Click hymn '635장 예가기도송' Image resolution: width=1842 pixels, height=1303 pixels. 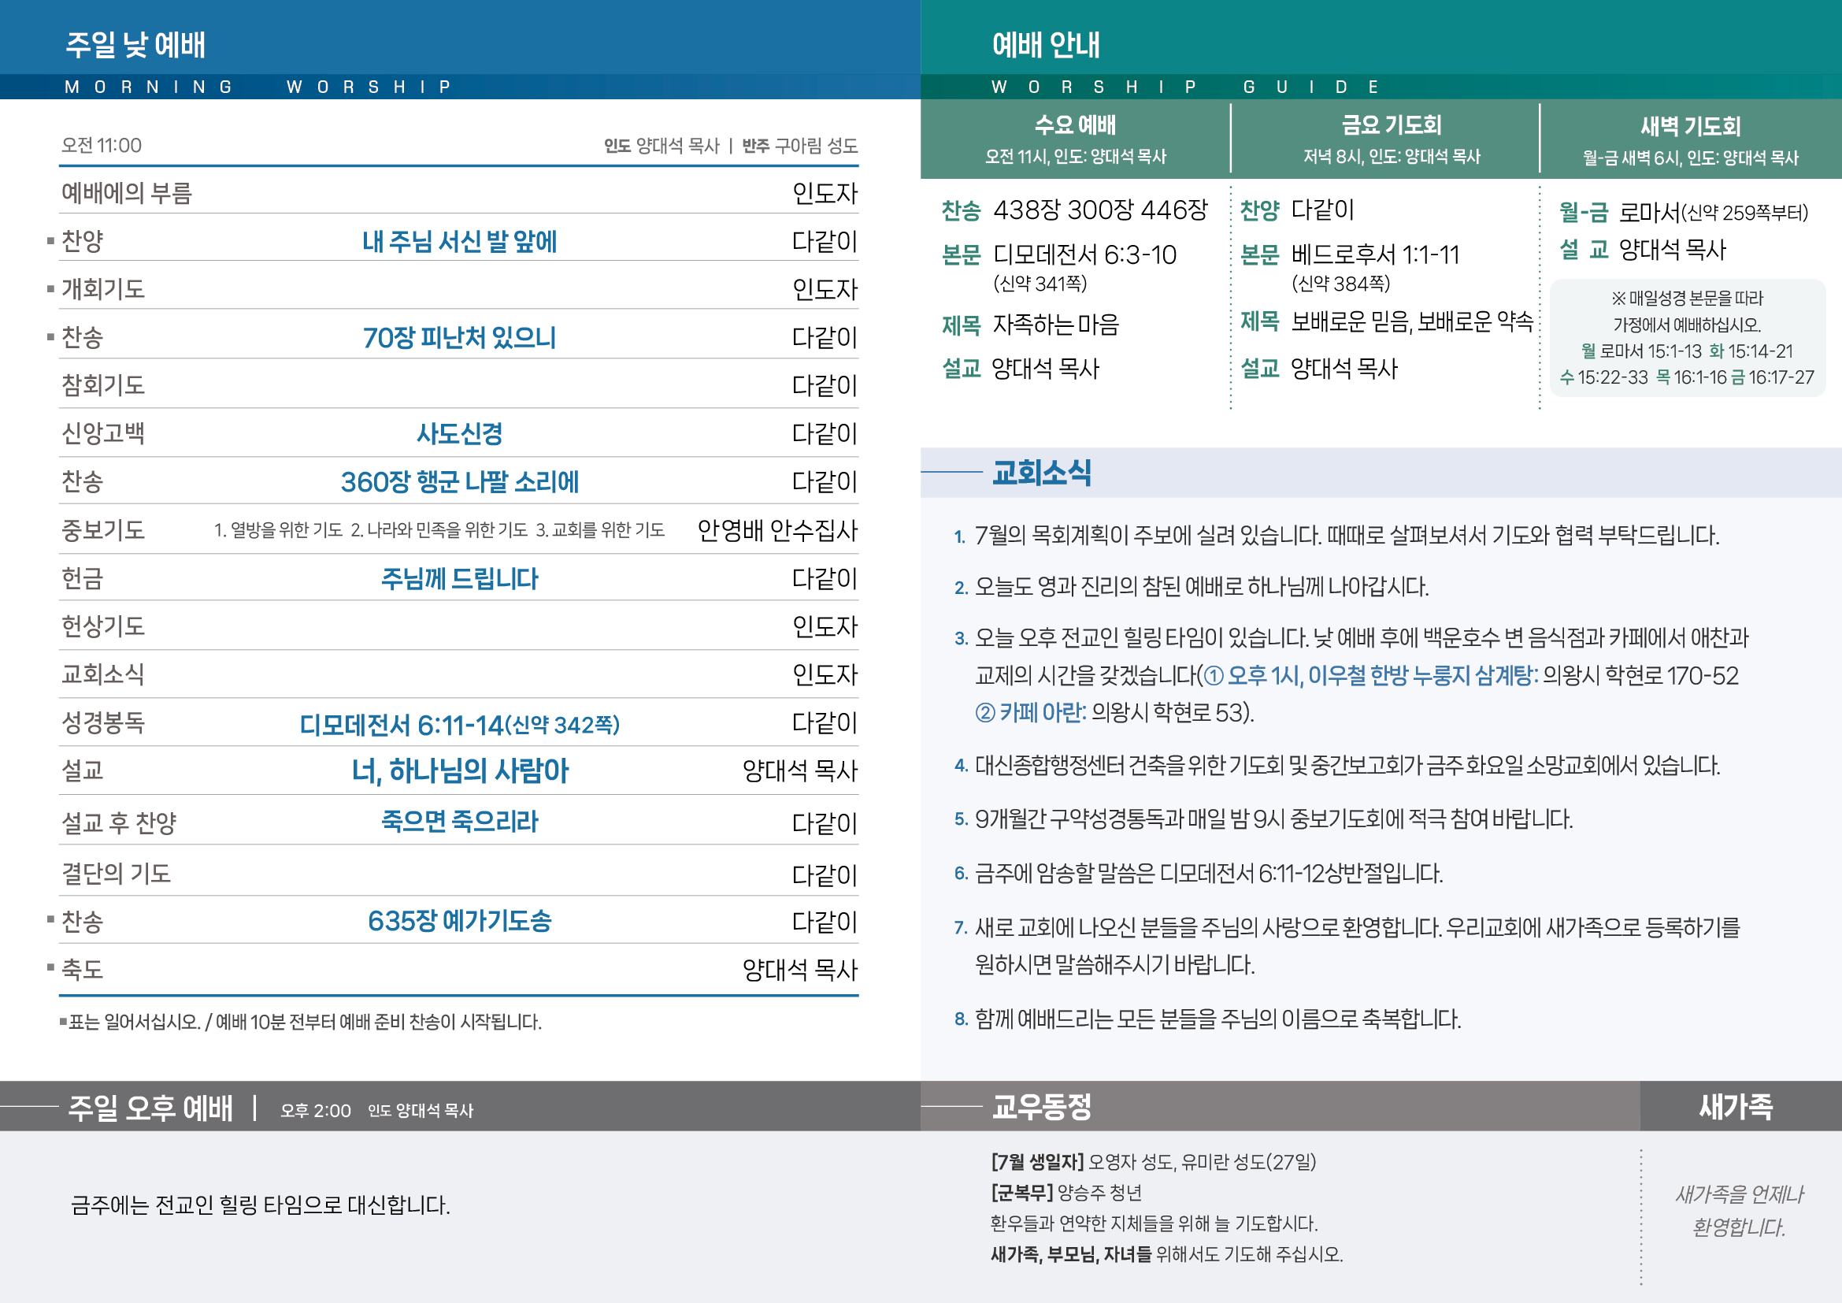[x=459, y=920]
